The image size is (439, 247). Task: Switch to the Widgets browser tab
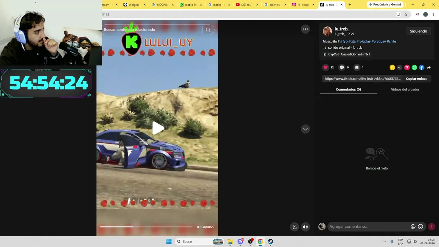(x=134, y=5)
